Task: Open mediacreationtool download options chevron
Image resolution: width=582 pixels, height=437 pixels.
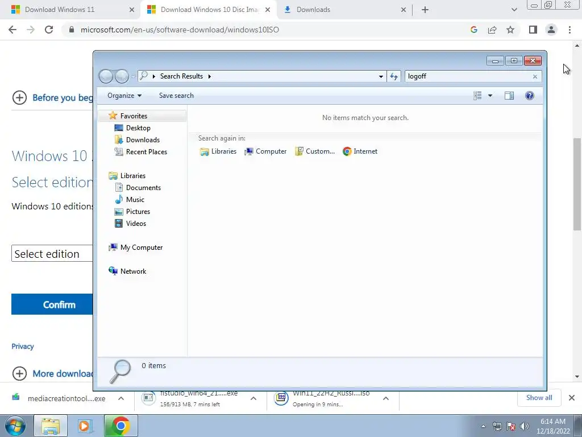Action: click(x=121, y=398)
